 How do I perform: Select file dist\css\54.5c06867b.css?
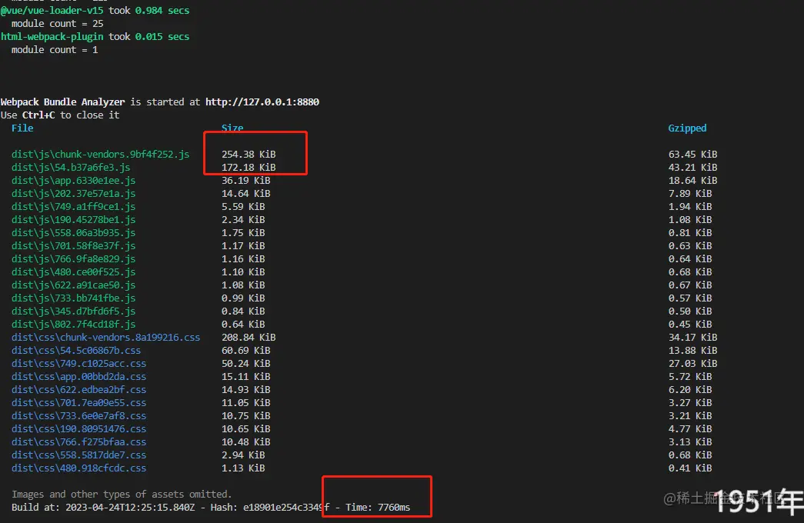[x=76, y=351]
